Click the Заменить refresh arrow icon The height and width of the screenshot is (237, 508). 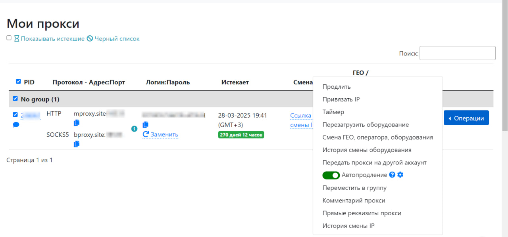click(x=146, y=134)
